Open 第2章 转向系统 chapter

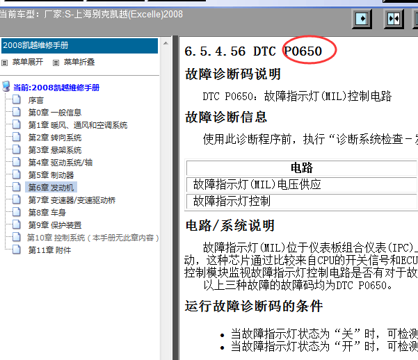55,138
